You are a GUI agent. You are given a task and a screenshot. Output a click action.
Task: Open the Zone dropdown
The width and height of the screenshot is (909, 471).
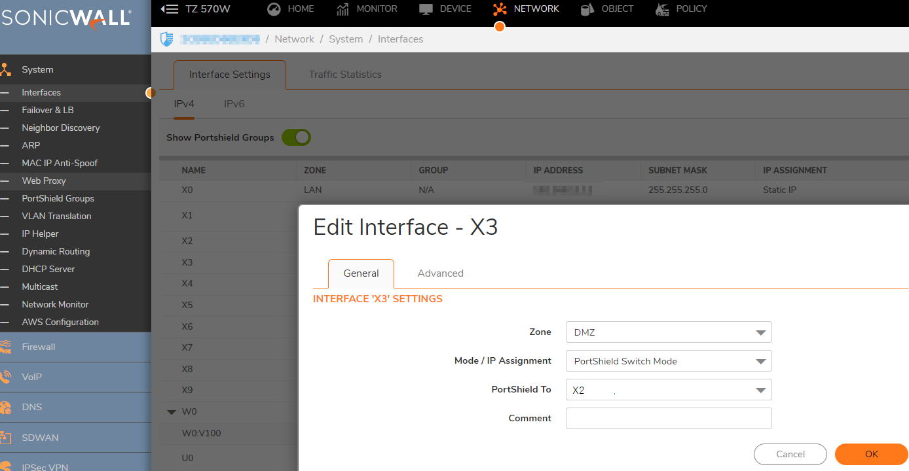point(669,332)
